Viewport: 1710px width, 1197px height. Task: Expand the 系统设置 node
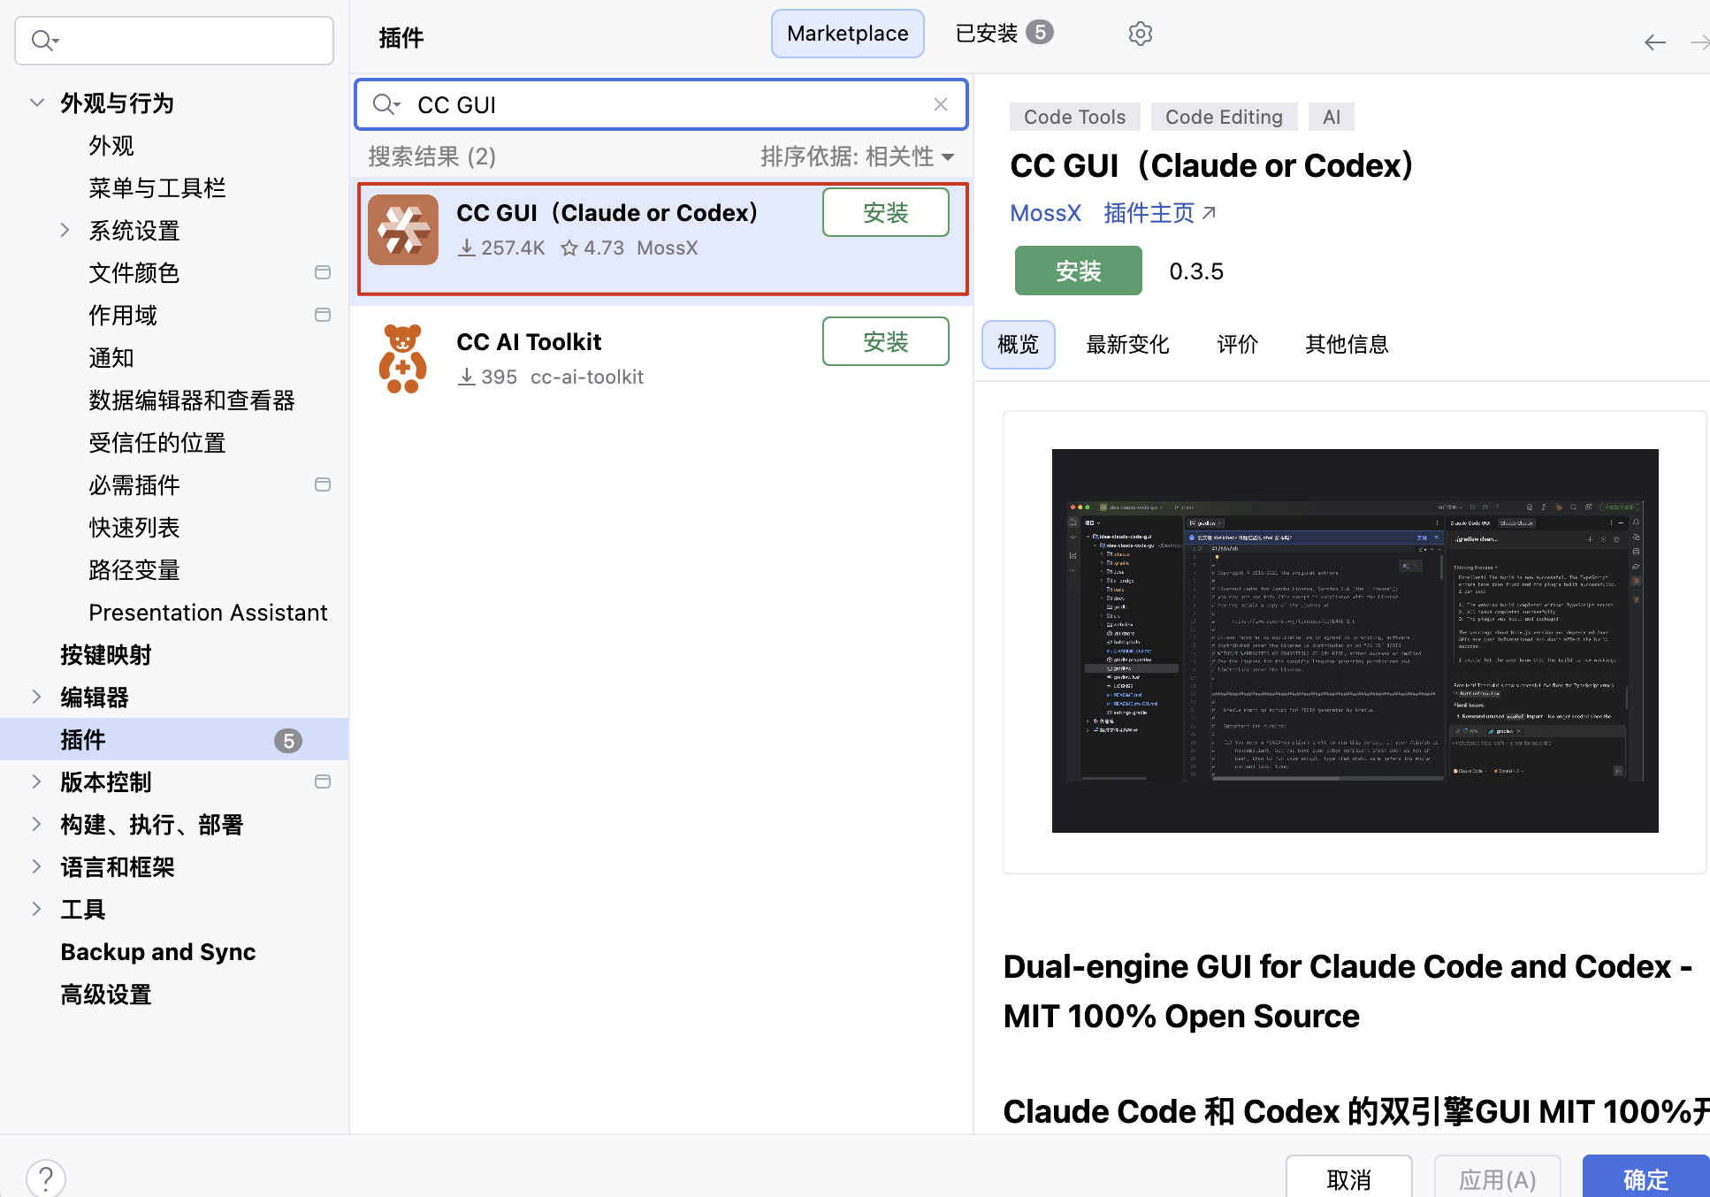click(x=65, y=230)
